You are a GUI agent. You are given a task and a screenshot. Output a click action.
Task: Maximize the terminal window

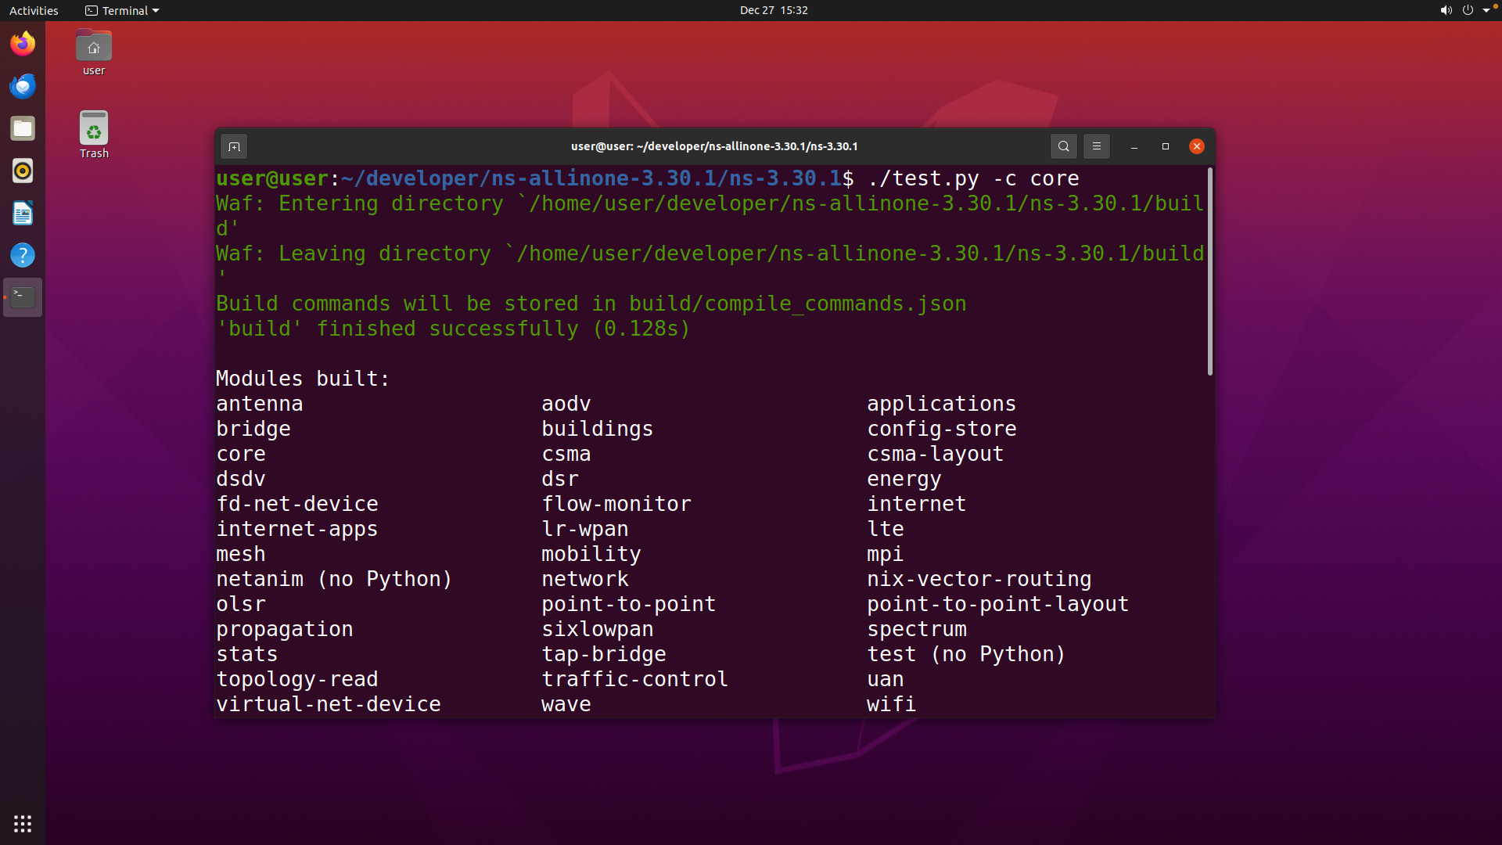pyautogui.click(x=1166, y=146)
